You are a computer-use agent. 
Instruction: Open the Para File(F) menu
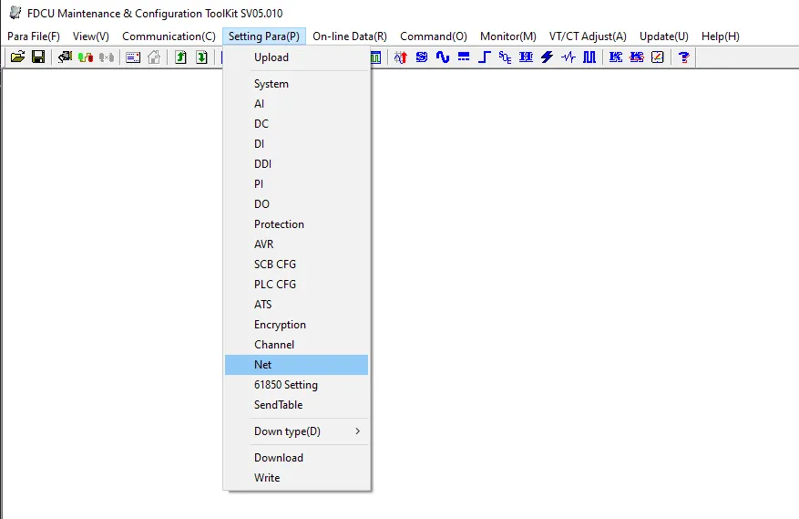point(34,36)
